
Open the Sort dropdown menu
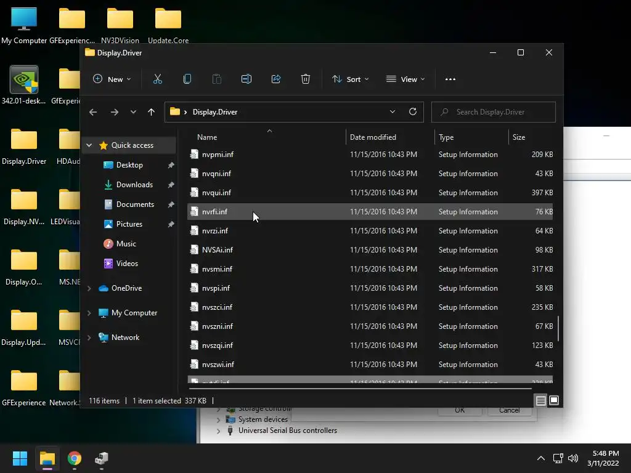(350, 79)
